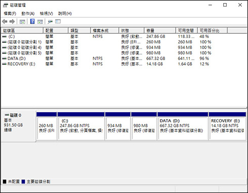Select the (C:) 247.86 GB NTFS partition block
Viewport: 248px width, 193px height.
tap(81, 126)
